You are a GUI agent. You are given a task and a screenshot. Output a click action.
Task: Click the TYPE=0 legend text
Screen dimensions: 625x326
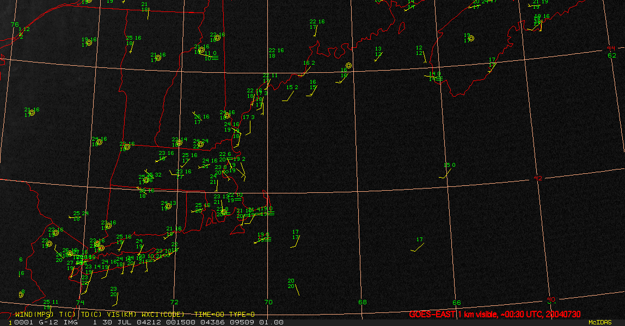(242, 315)
